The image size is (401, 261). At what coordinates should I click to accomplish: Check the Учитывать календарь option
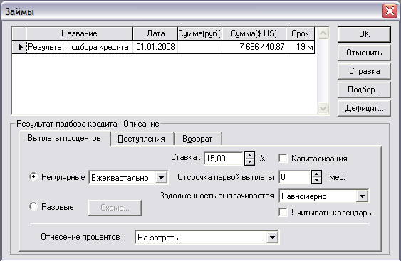(283, 212)
